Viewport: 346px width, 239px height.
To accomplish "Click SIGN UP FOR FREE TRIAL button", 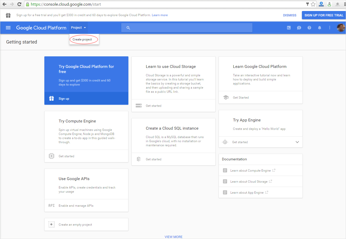I will (324, 15).
